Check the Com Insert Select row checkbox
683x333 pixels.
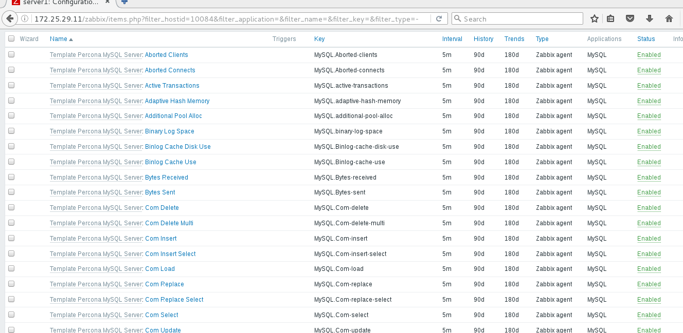click(11, 253)
